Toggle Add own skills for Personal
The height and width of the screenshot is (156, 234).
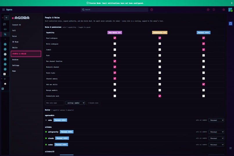pyautogui.click(x=204, y=84)
